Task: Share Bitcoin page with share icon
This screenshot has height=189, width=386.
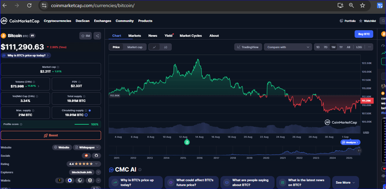Action: [97, 36]
